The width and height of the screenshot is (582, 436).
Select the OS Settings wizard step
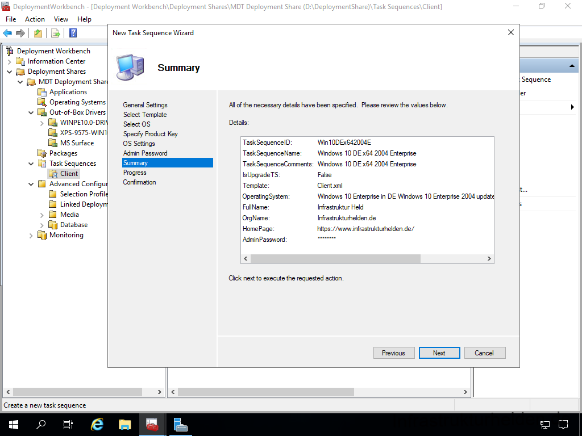click(x=139, y=144)
